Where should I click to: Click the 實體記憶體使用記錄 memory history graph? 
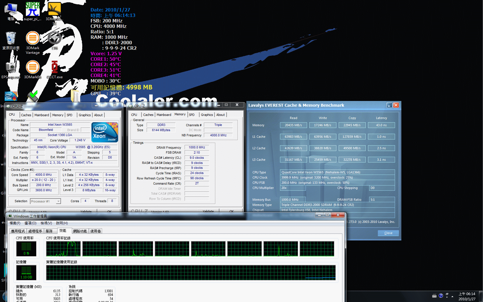(191, 273)
